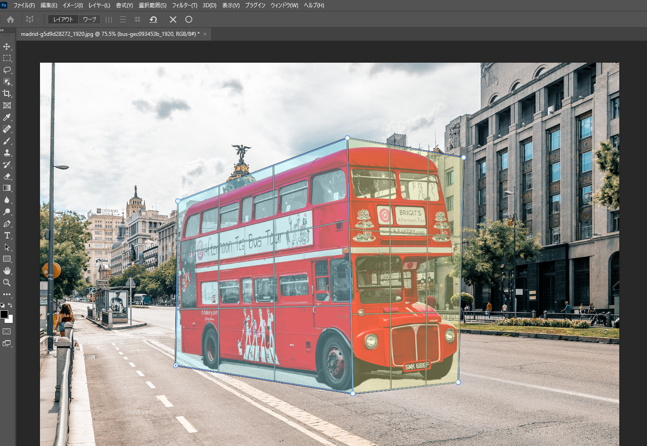This screenshot has height=446, width=647.
Task: Commit the perspective warp with circle button
Action: [x=189, y=20]
